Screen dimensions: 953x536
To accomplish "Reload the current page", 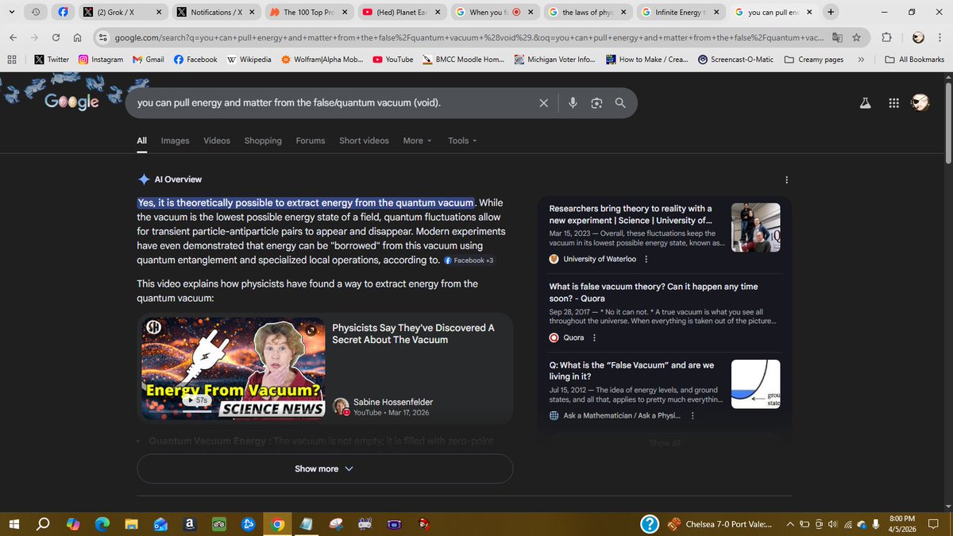I will 56,37.
